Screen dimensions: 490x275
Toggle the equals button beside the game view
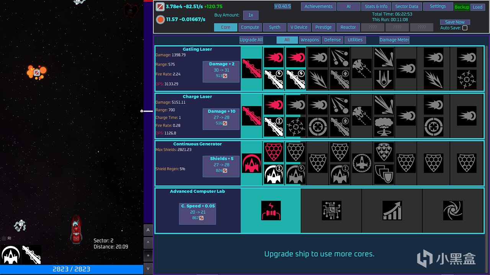tap(148, 255)
